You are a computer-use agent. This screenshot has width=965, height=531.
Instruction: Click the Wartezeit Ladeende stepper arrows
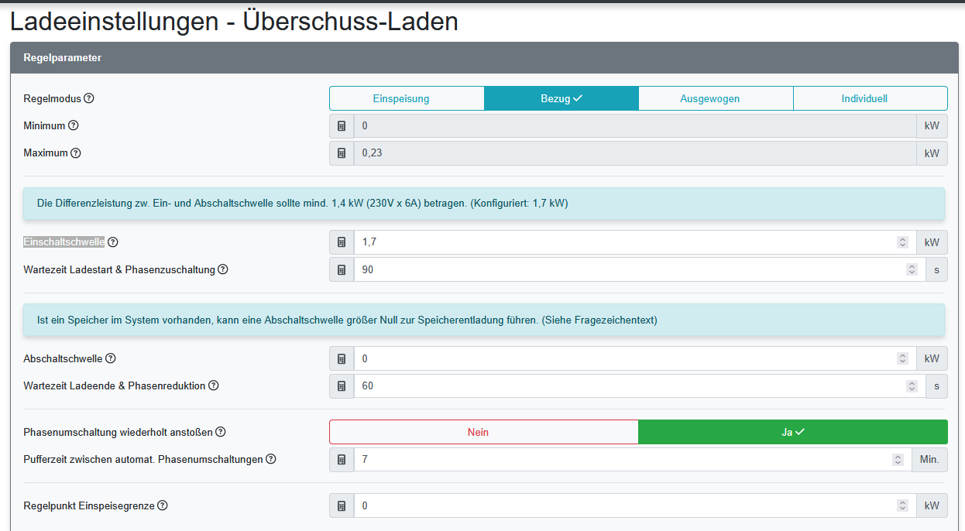tap(912, 385)
